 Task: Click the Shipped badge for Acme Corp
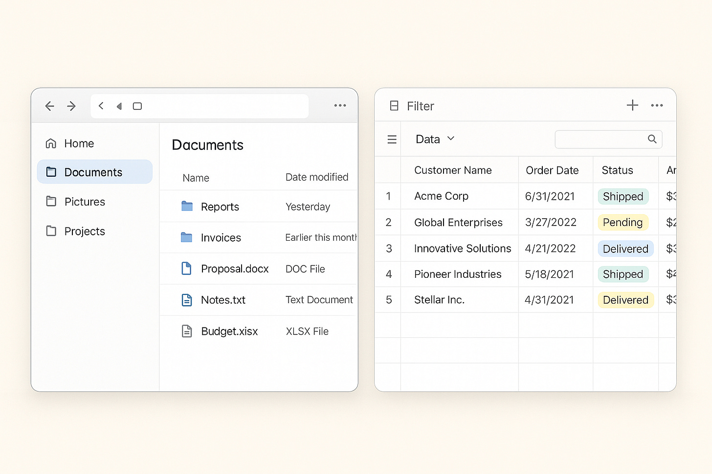623,196
